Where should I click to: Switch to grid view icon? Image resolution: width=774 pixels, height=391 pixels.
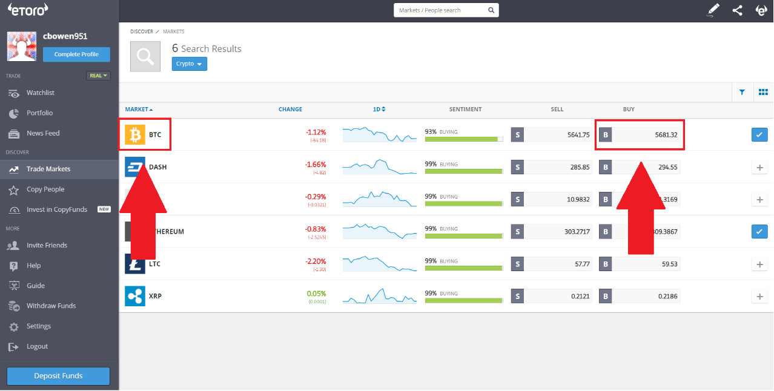[x=763, y=92]
